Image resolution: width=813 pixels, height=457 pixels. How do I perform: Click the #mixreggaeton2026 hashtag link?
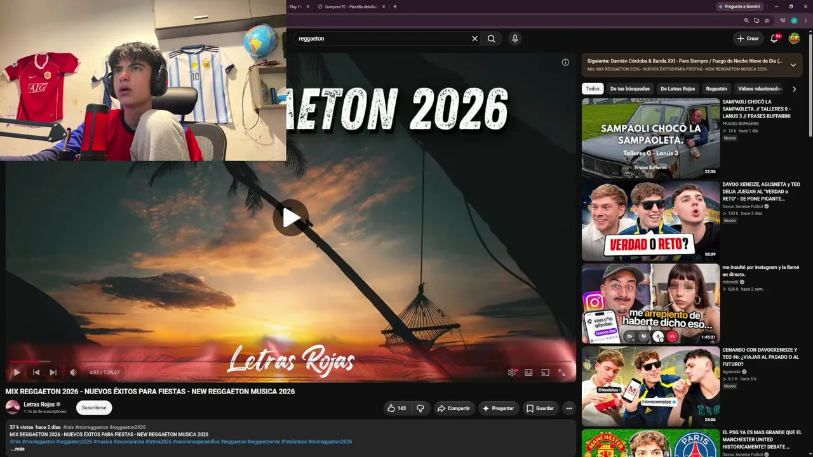click(x=330, y=442)
